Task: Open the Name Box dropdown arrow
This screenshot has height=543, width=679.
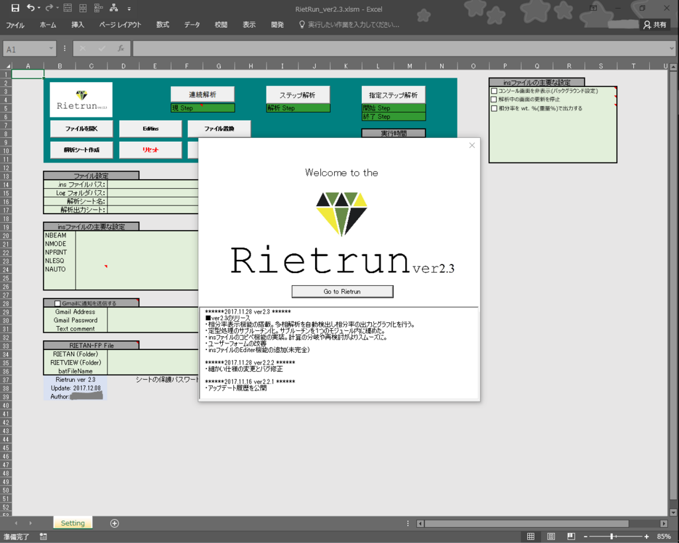Action: (x=51, y=48)
